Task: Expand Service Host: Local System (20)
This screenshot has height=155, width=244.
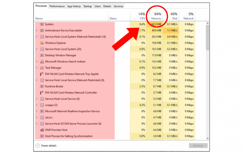Action: tap(37, 49)
